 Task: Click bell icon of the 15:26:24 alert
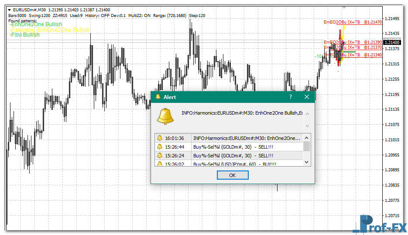pos(160,156)
